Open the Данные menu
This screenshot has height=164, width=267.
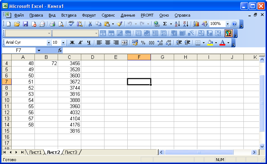pos(128,15)
